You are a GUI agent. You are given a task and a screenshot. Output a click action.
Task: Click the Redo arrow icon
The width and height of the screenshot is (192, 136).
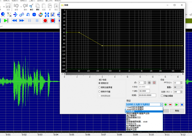(25, 6)
